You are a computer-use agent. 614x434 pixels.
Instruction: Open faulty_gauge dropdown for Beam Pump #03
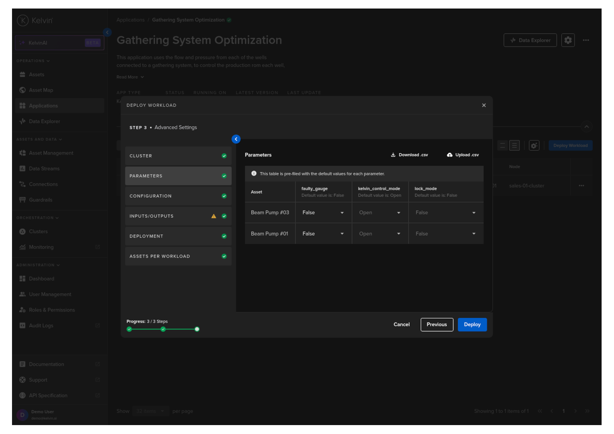click(323, 213)
